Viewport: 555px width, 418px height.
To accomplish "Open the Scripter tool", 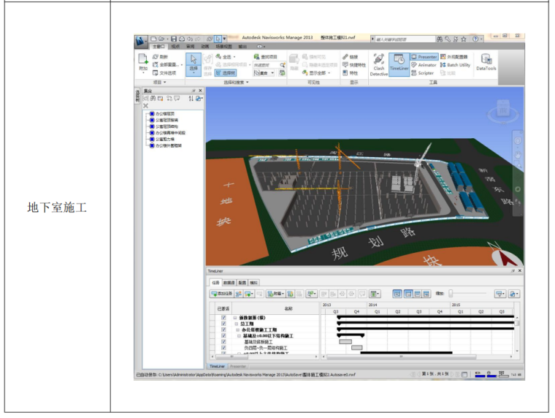I will 422,72.
